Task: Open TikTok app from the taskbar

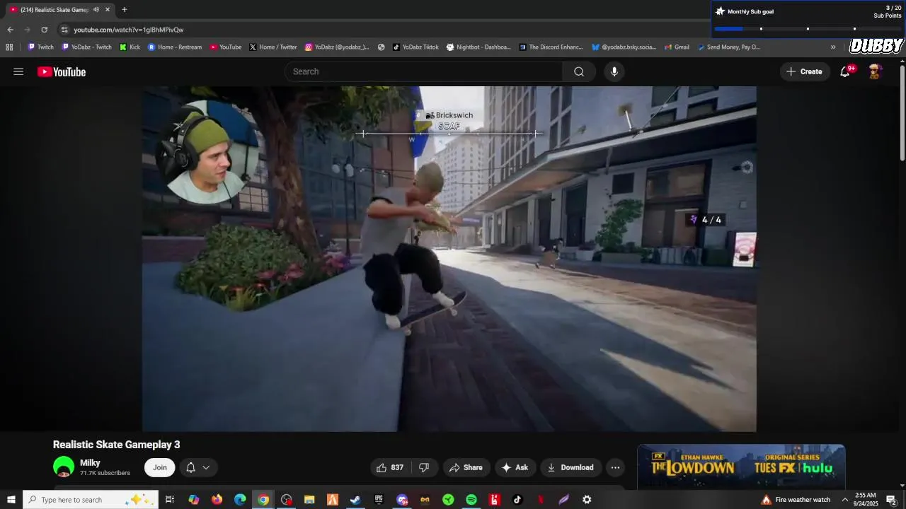Action: (517, 500)
